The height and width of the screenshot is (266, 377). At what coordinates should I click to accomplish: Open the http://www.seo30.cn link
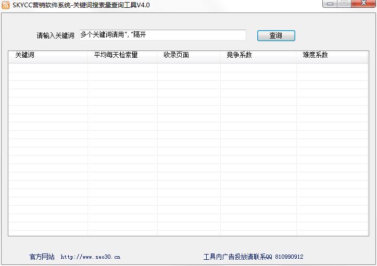tap(91, 257)
